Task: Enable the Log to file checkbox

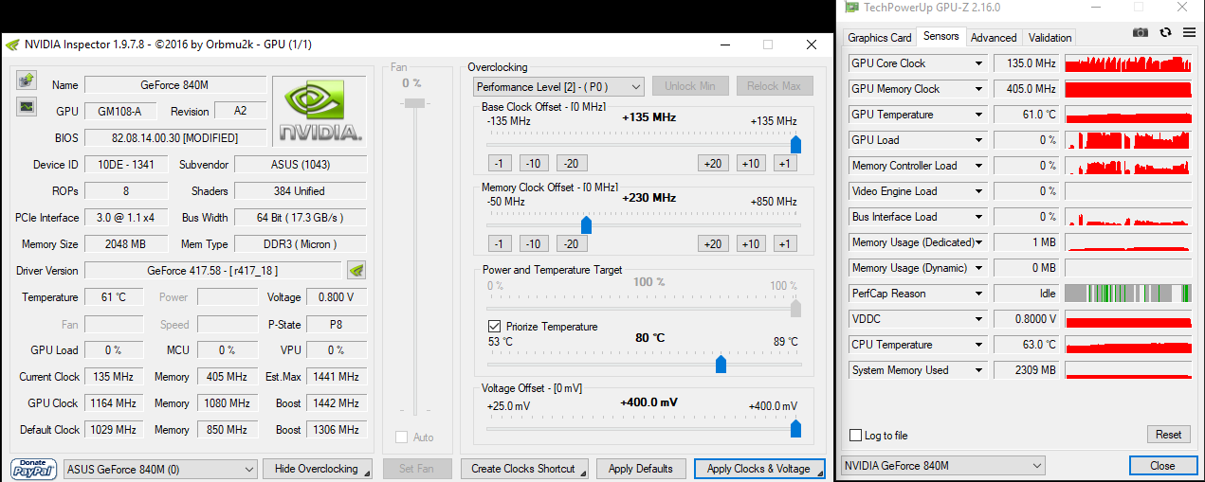Action: point(857,436)
